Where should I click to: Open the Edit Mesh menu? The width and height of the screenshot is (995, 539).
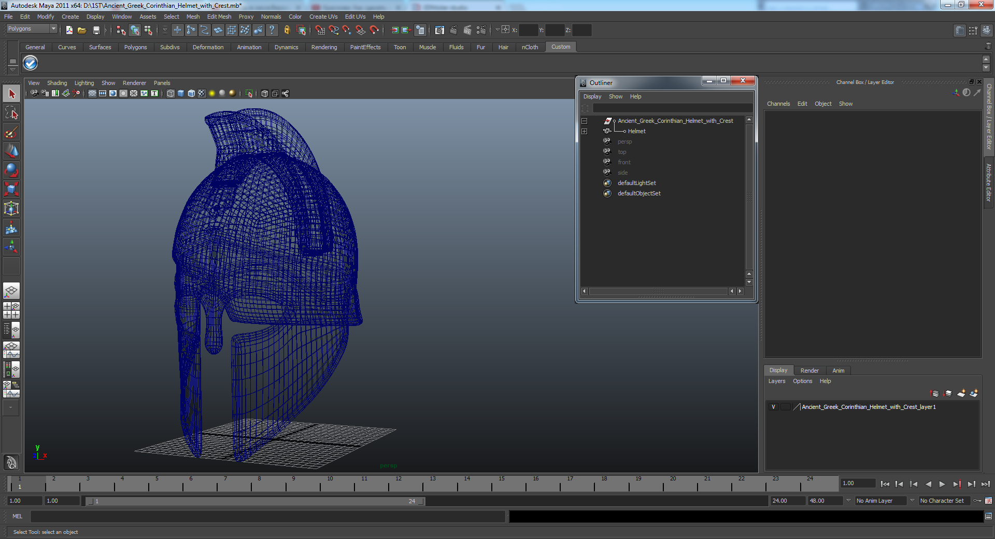click(219, 17)
